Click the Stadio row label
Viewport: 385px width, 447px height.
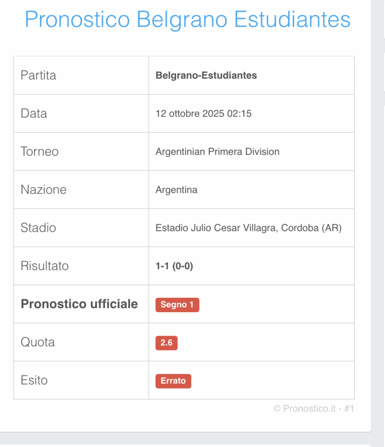click(x=38, y=228)
